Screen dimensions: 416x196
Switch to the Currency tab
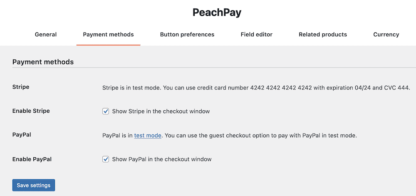coord(386,35)
